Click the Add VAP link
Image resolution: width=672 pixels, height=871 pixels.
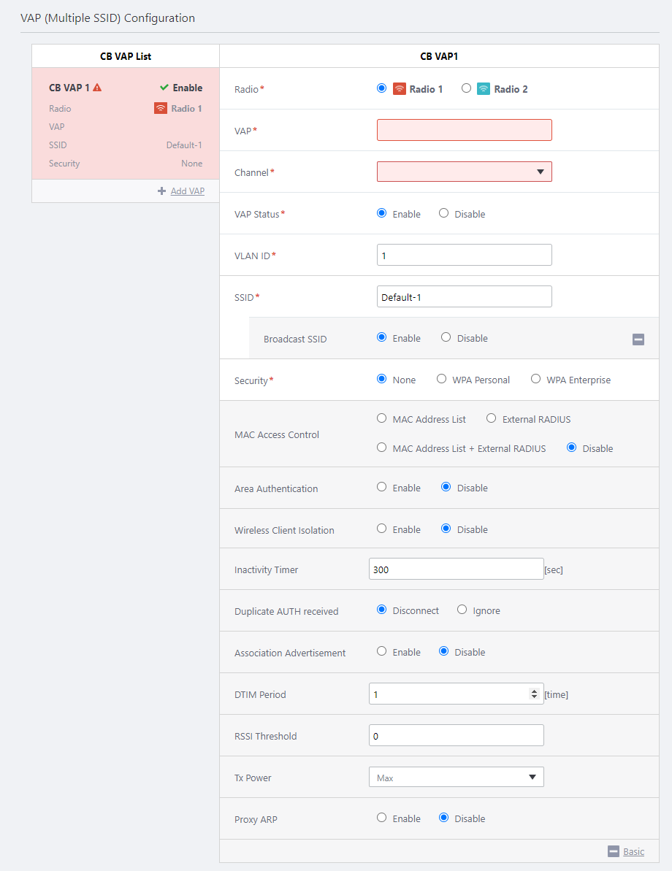click(x=187, y=191)
